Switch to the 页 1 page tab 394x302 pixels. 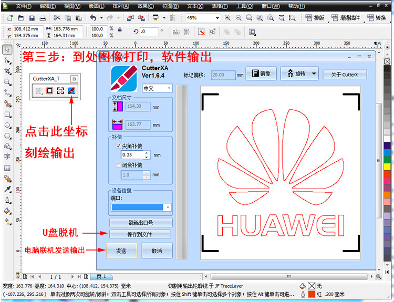point(101,276)
